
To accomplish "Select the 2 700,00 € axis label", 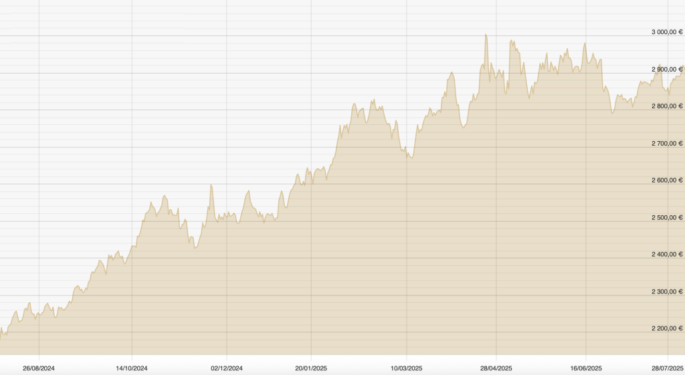I will pyautogui.click(x=667, y=143).
